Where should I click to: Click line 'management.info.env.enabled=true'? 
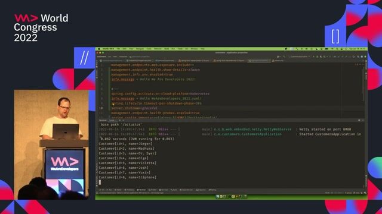(142, 74)
